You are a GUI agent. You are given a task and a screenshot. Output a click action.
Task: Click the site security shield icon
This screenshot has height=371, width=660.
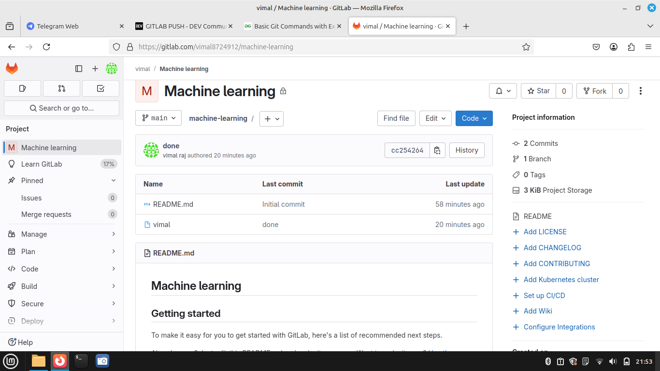coord(116,47)
